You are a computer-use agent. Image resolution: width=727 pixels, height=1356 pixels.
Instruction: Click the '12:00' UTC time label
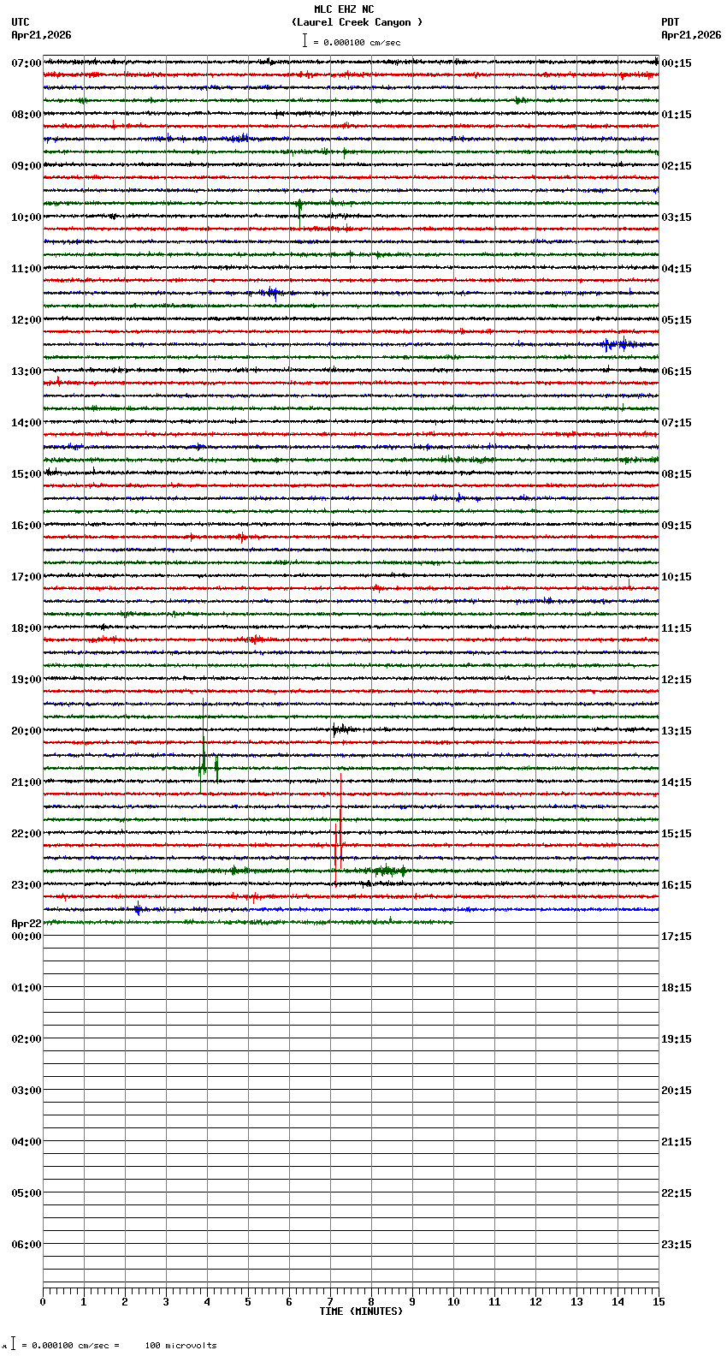point(26,320)
